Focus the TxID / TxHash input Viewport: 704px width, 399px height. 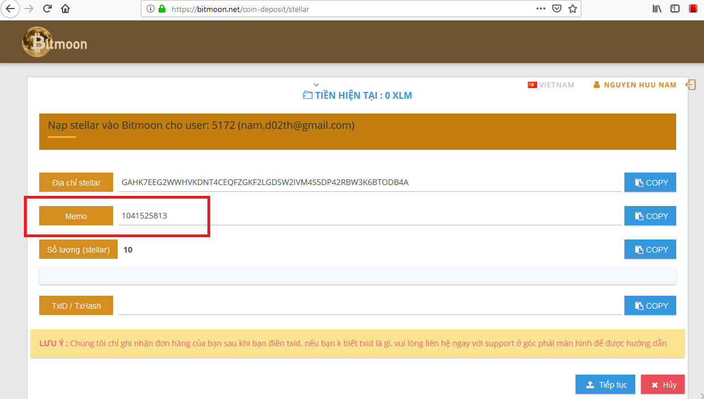click(370, 305)
